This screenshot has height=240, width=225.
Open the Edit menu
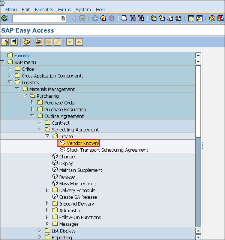25,10
